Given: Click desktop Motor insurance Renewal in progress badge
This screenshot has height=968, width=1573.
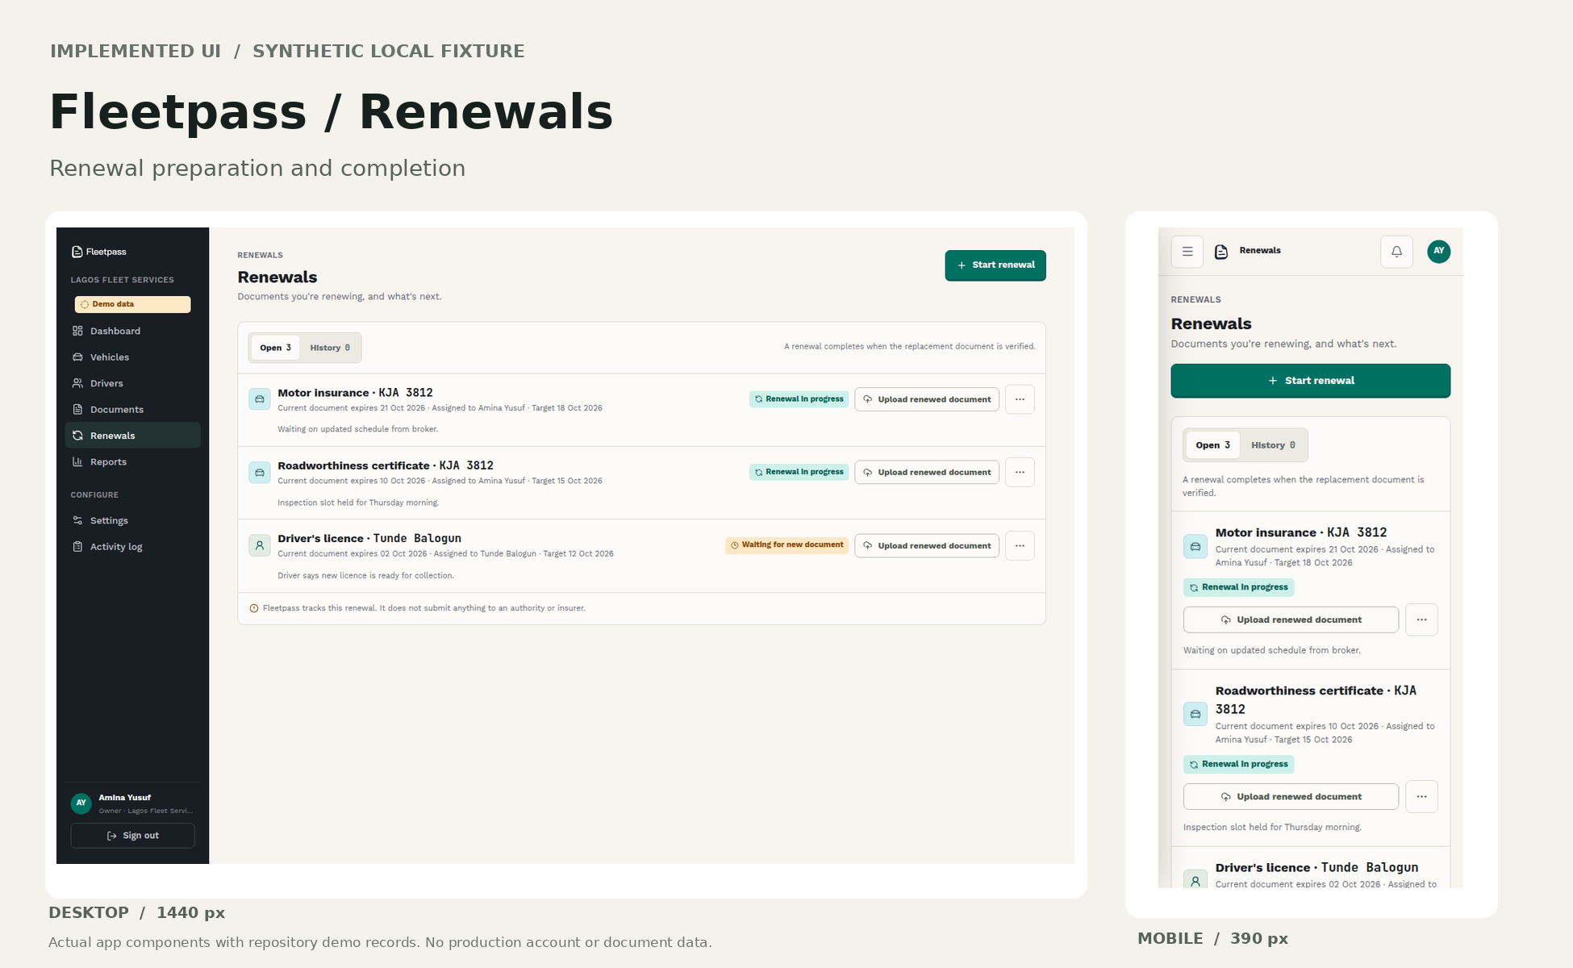Looking at the screenshot, I should (799, 399).
